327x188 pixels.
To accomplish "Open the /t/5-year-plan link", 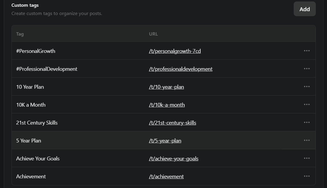I will coord(165,140).
